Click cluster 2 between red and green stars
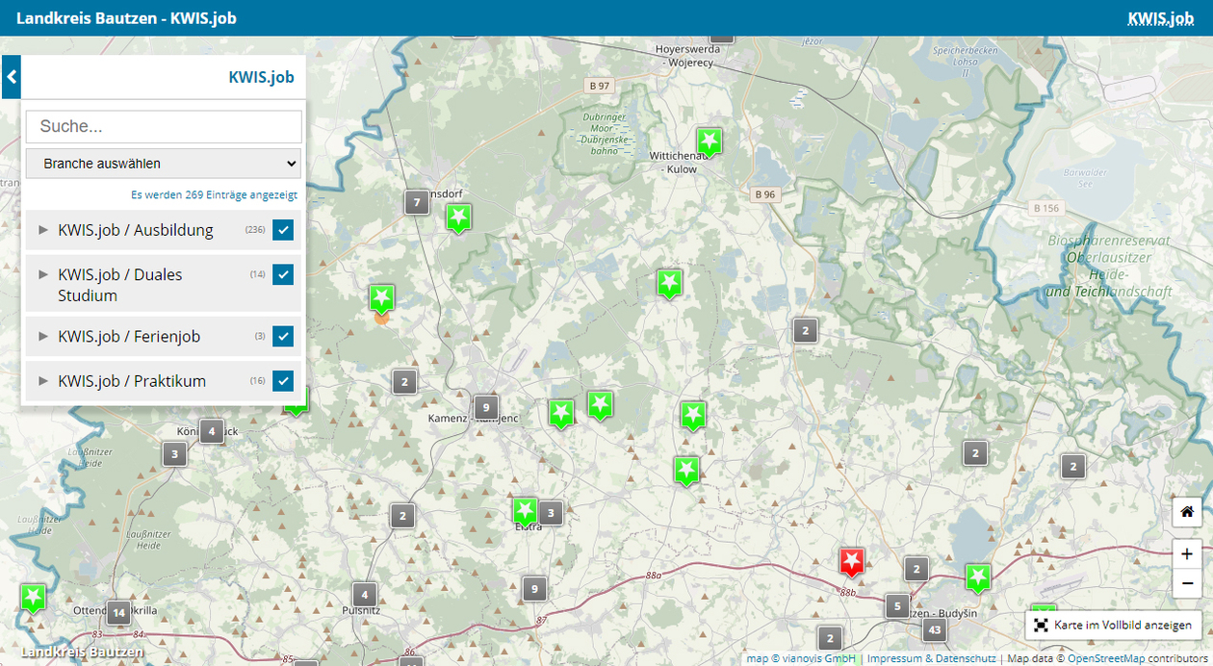Viewport: 1213px width, 666px height. 916,569
